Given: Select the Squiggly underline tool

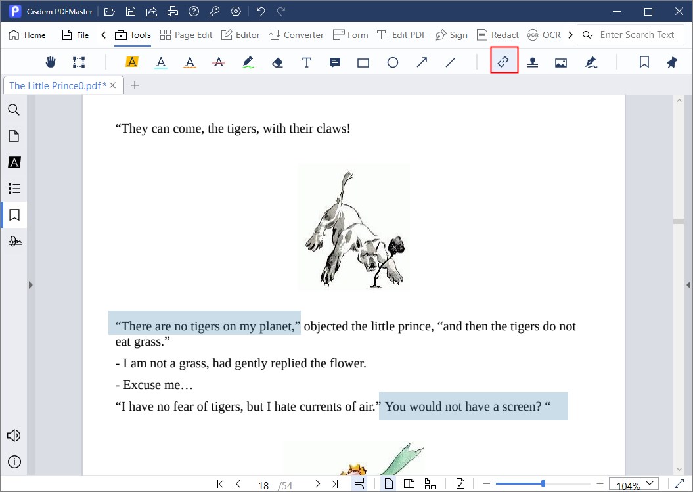Looking at the screenshot, I should pos(190,62).
